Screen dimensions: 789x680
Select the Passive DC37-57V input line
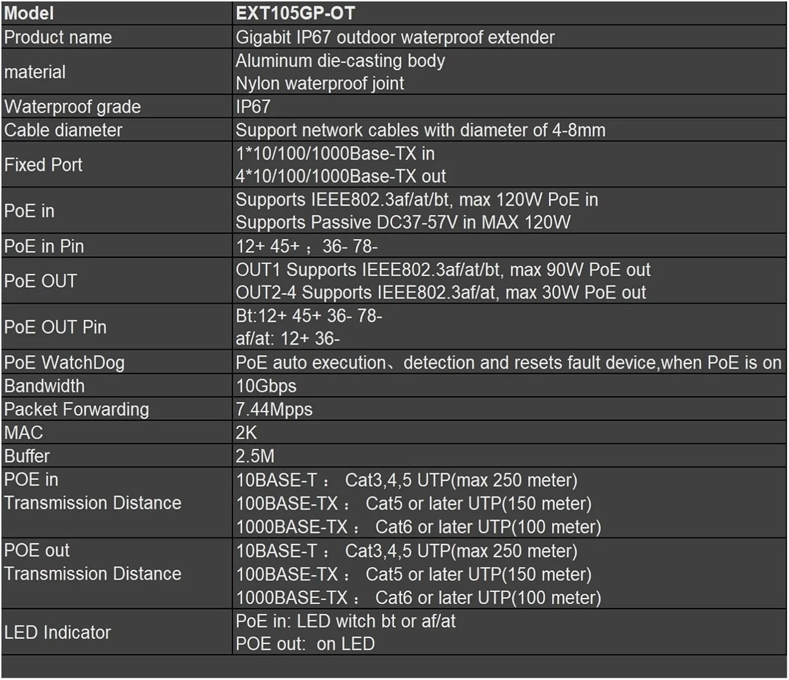[x=402, y=222]
